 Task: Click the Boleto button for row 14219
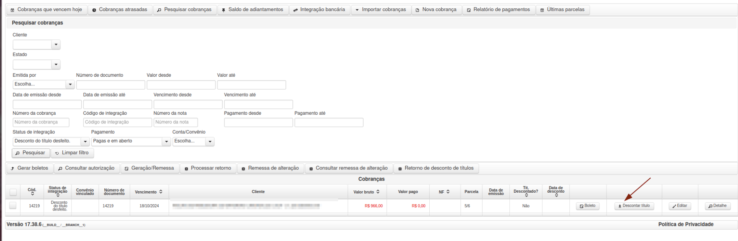tap(588, 206)
